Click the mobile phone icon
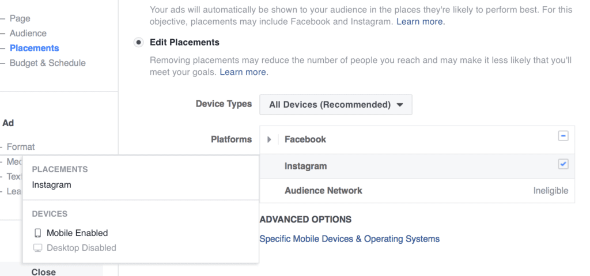This screenshot has height=276, width=590. [x=37, y=233]
